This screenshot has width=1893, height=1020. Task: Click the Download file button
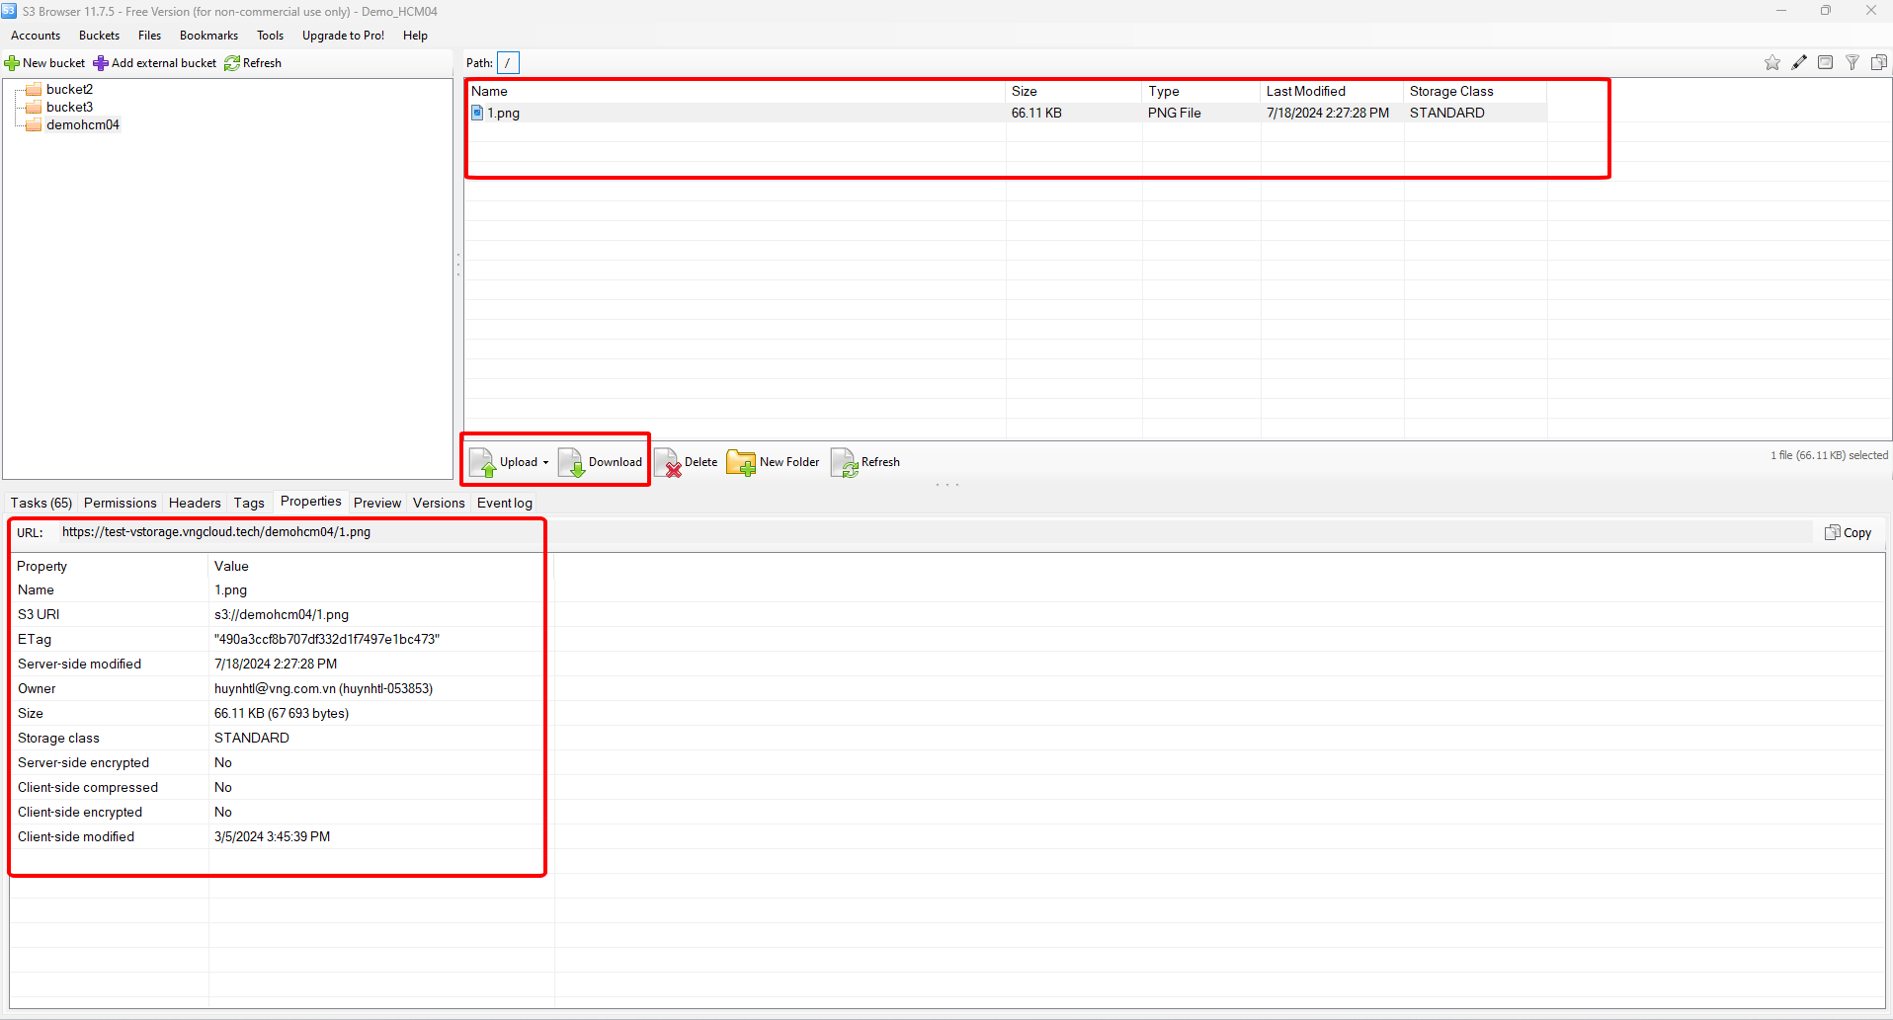tap(601, 462)
